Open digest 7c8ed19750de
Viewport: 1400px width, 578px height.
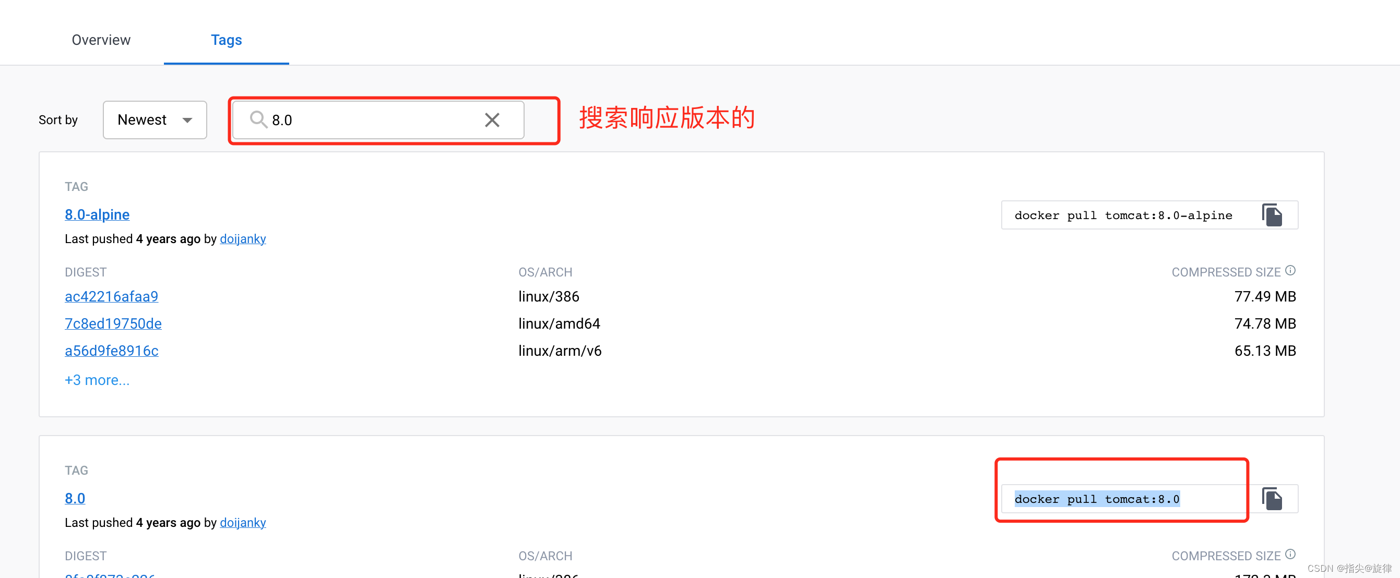pyautogui.click(x=113, y=323)
